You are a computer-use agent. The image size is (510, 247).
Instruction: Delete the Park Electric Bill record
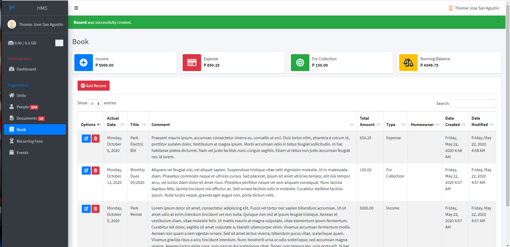click(x=96, y=138)
